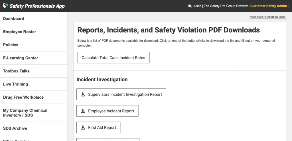
Task: Navigate to E-Learning Center
Action: 34,58
